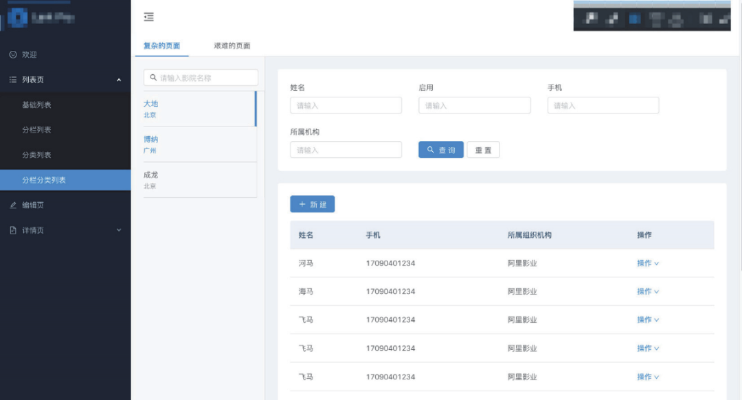The height and width of the screenshot is (400, 742).
Task: Open 操作 dropdown for first 飞马 row
Action: coord(648,320)
